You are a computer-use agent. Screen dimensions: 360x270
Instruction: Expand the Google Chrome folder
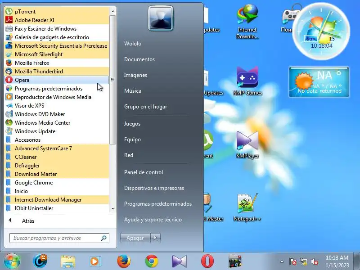57,183
